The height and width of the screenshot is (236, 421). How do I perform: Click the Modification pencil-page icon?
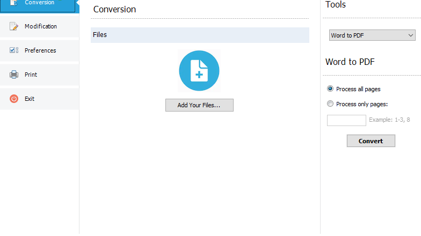click(x=14, y=26)
